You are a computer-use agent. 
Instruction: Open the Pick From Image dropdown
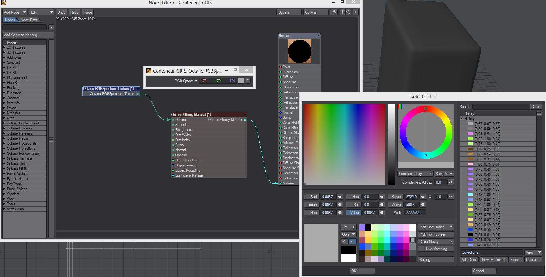point(436,227)
